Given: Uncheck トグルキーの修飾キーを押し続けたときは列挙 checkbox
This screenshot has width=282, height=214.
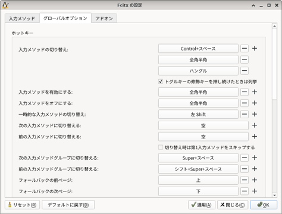Looking at the screenshot, I should [x=161, y=81].
